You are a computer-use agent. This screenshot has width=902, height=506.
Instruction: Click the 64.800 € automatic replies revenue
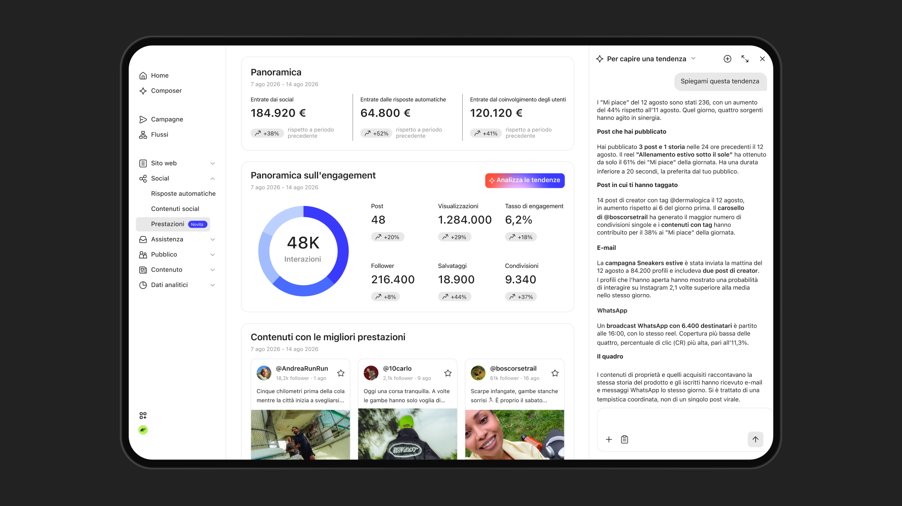point(385,113)
